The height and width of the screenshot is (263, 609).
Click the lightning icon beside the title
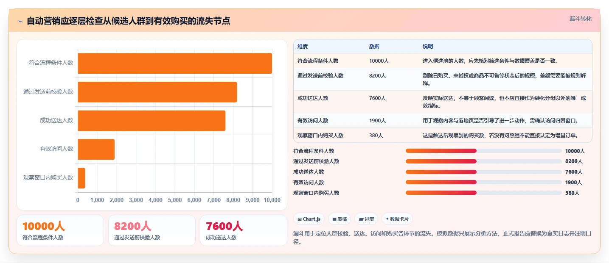pos(20,21)
